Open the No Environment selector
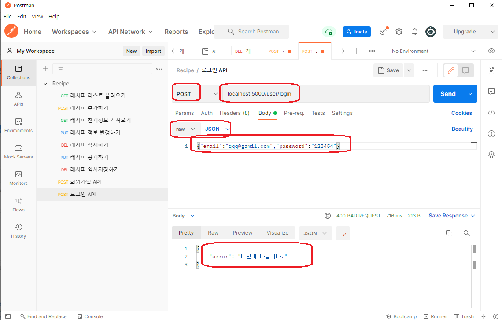 (433, 51)
